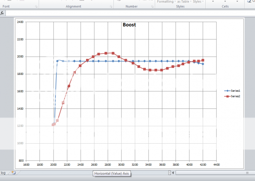Click inside the formula bar input
The width and height of the screenshot is (255, 181).
pyautogui.click(x=130, y=13)
